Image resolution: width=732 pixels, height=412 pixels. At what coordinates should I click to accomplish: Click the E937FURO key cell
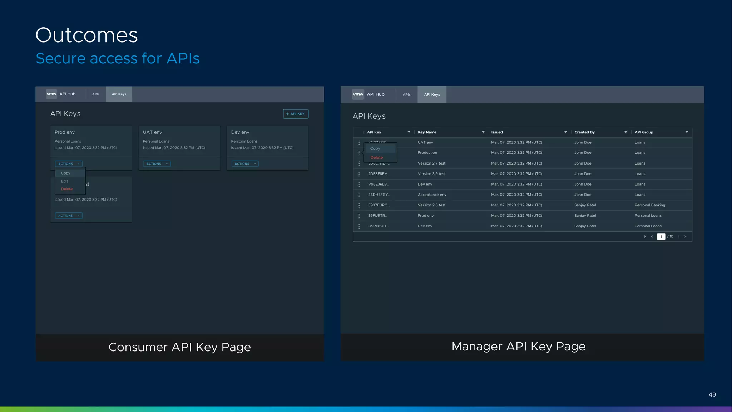point(379,205)
